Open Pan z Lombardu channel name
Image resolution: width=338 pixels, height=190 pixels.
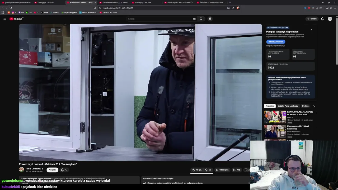pyautogui.click(x=34, y=169)
